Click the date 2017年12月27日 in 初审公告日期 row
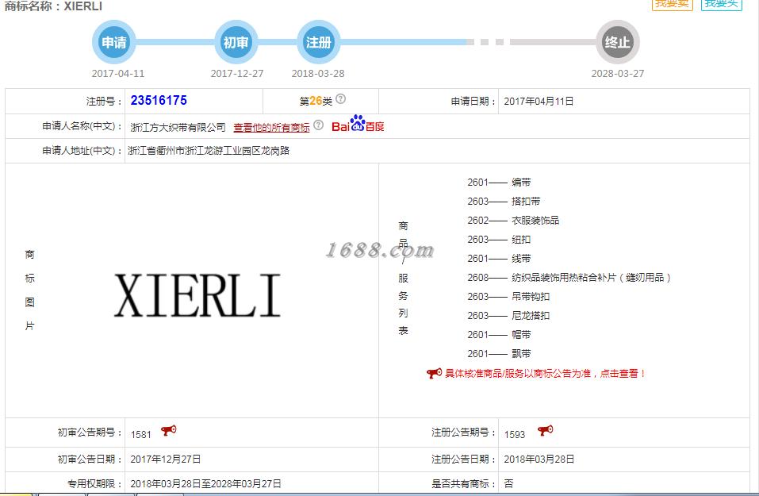This screenshot has width=759, height=496. click(x=166, y=459)
